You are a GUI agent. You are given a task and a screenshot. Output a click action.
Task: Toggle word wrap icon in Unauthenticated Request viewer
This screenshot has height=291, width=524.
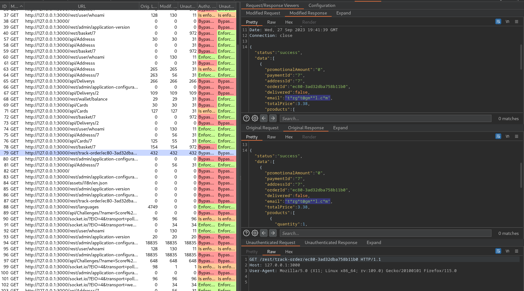pos(498,251)
